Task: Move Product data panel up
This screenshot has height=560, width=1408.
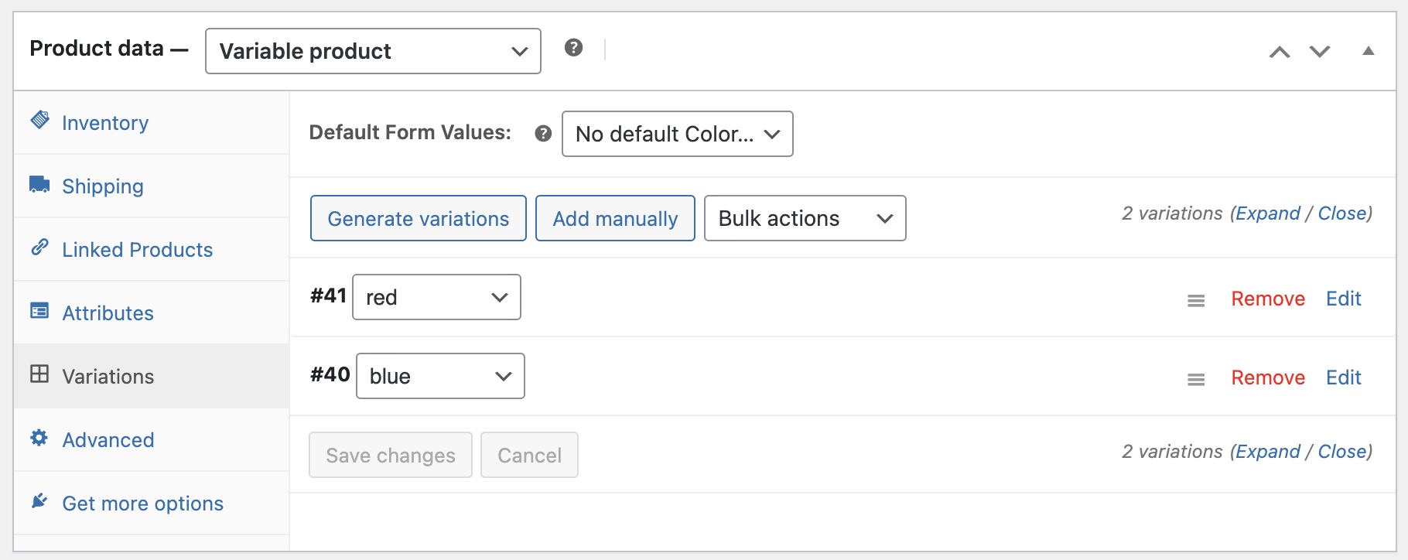Action: [1280, 52]
